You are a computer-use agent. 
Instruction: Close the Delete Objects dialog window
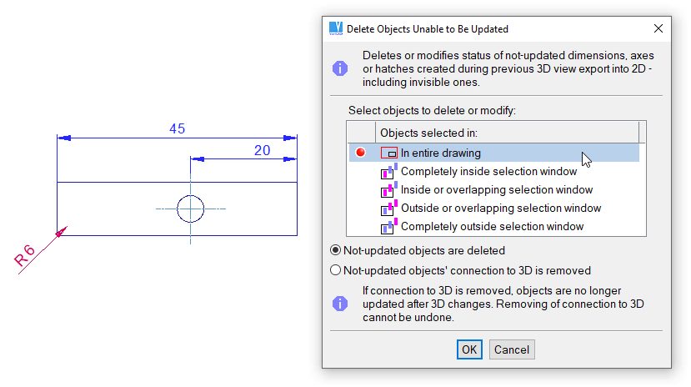(658, 28)
